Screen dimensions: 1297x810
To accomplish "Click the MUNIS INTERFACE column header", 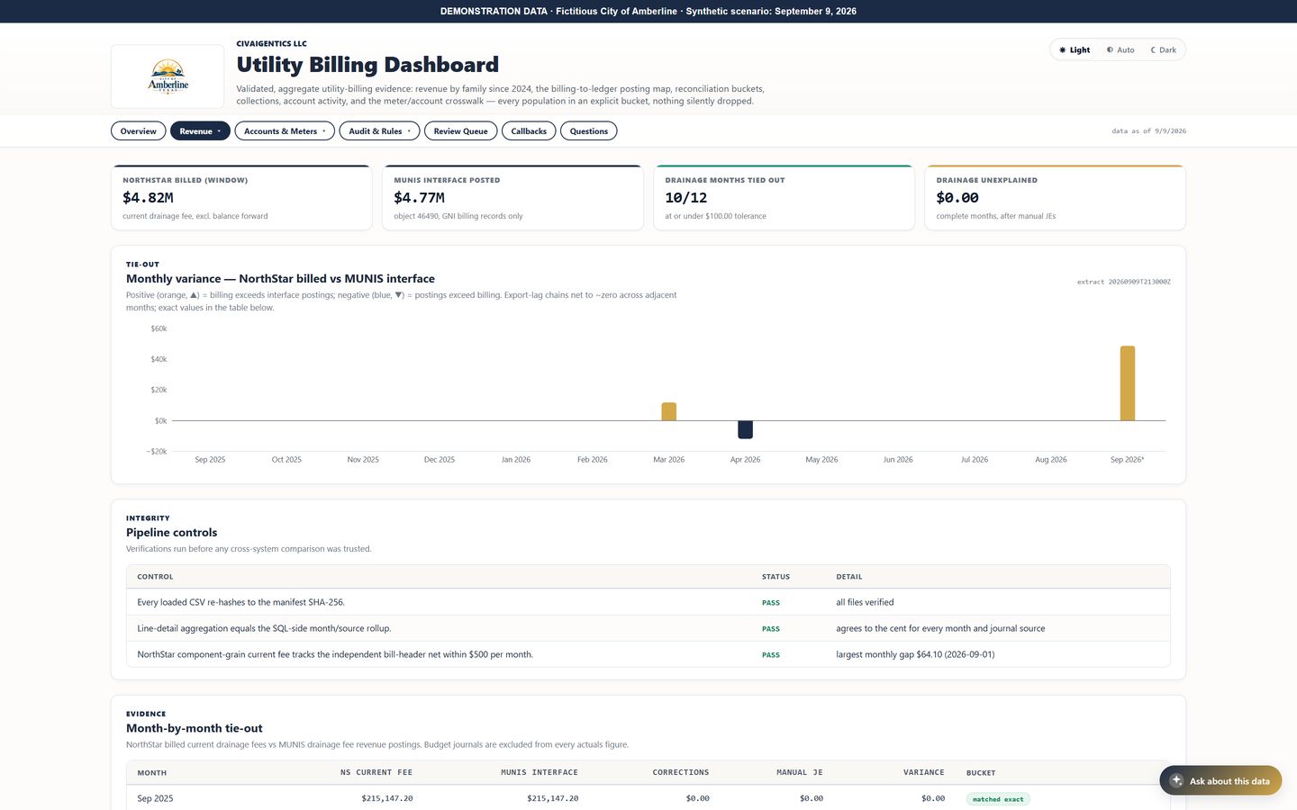I will pyautogui.click(x=540, y=772).
